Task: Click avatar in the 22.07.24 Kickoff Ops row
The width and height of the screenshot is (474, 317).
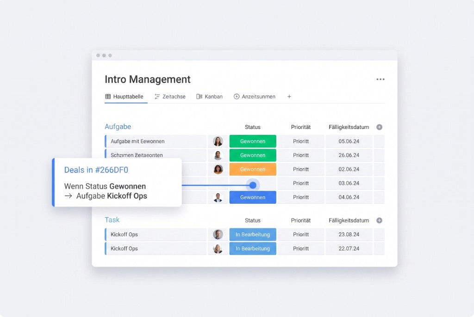Action: [x=218, y=249]
